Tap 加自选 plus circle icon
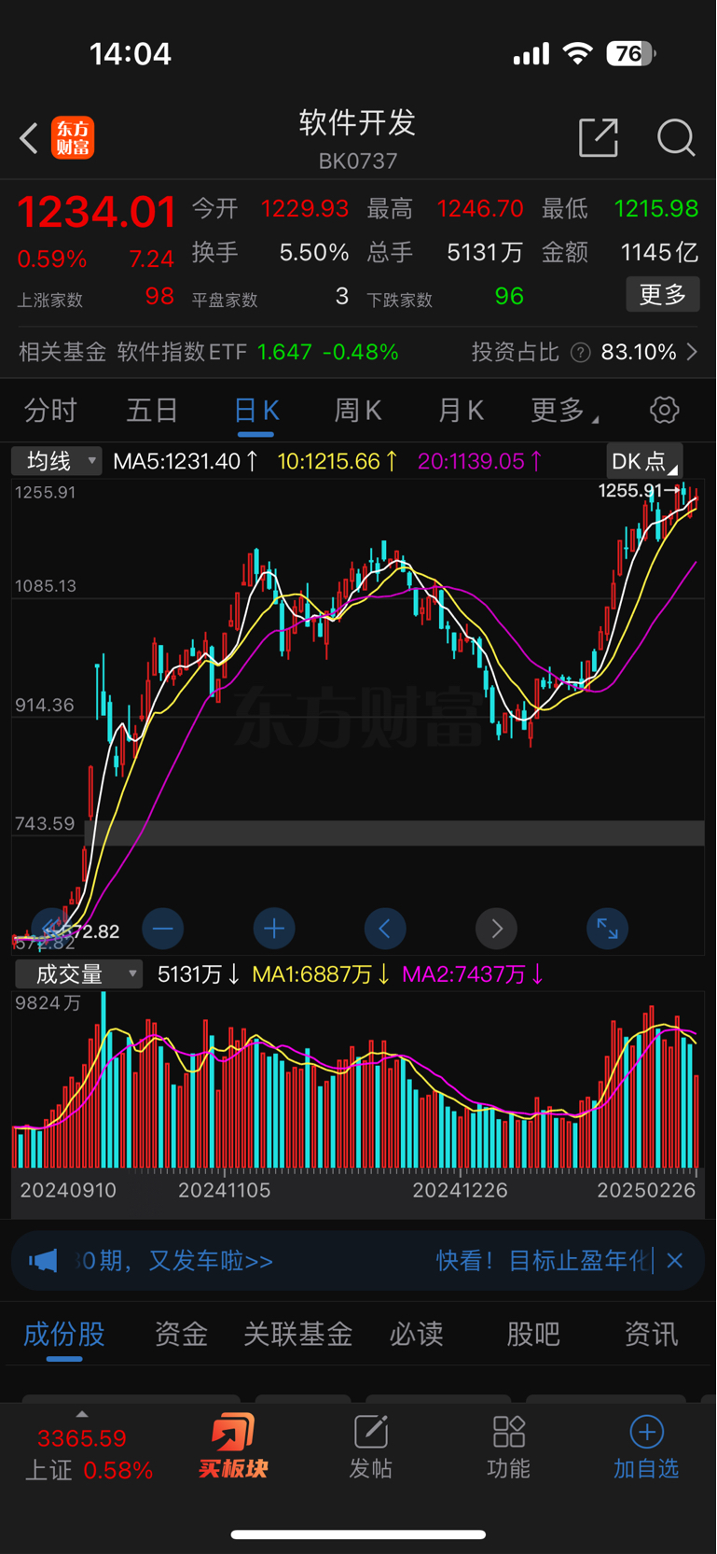 click(x=646, y=1432)
